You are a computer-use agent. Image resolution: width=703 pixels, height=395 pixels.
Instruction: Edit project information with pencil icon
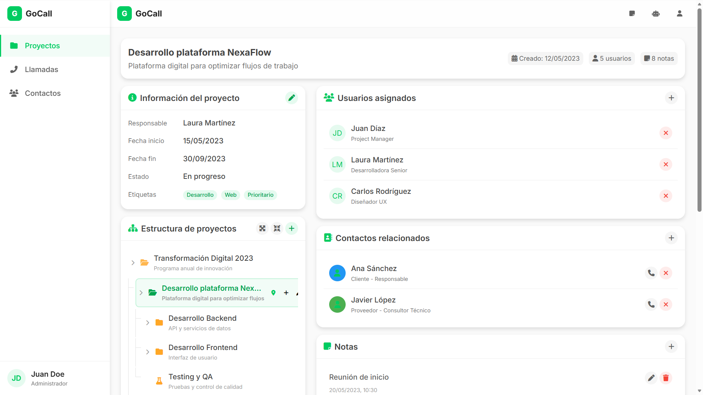291,98
